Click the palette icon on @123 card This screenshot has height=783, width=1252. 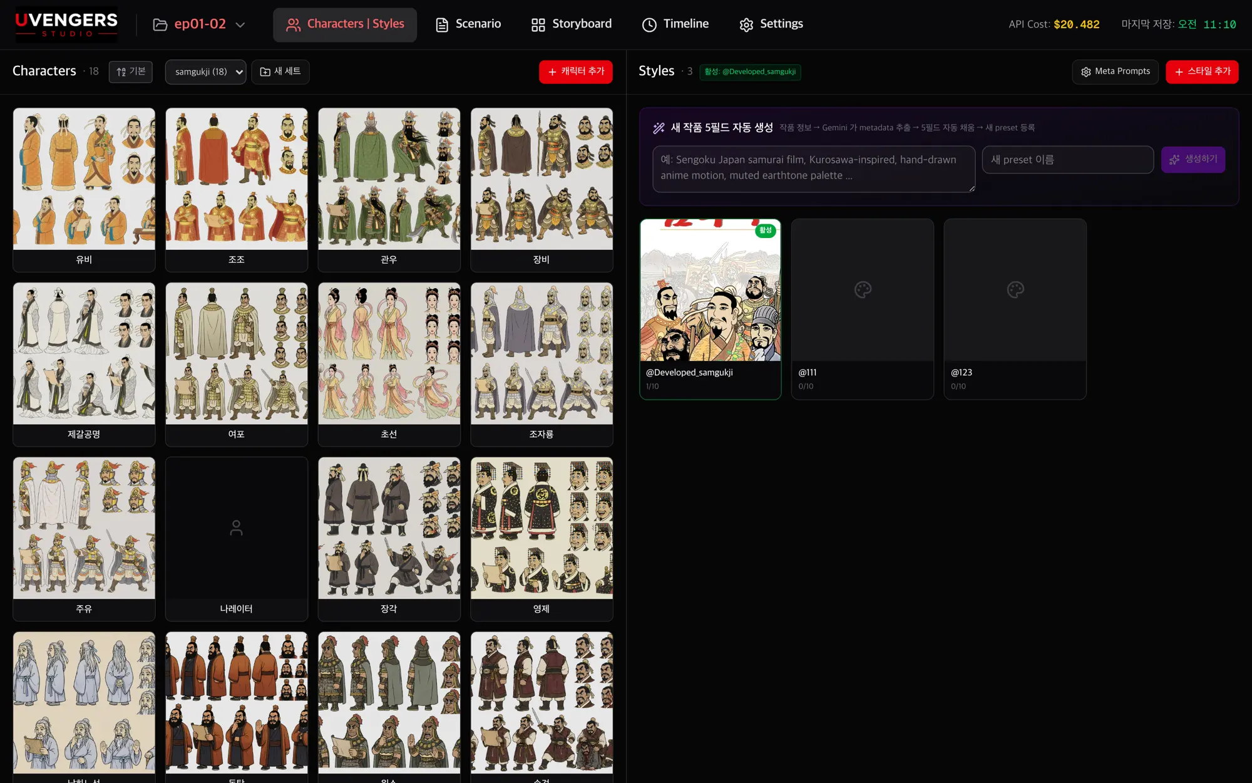[1015, 289]
